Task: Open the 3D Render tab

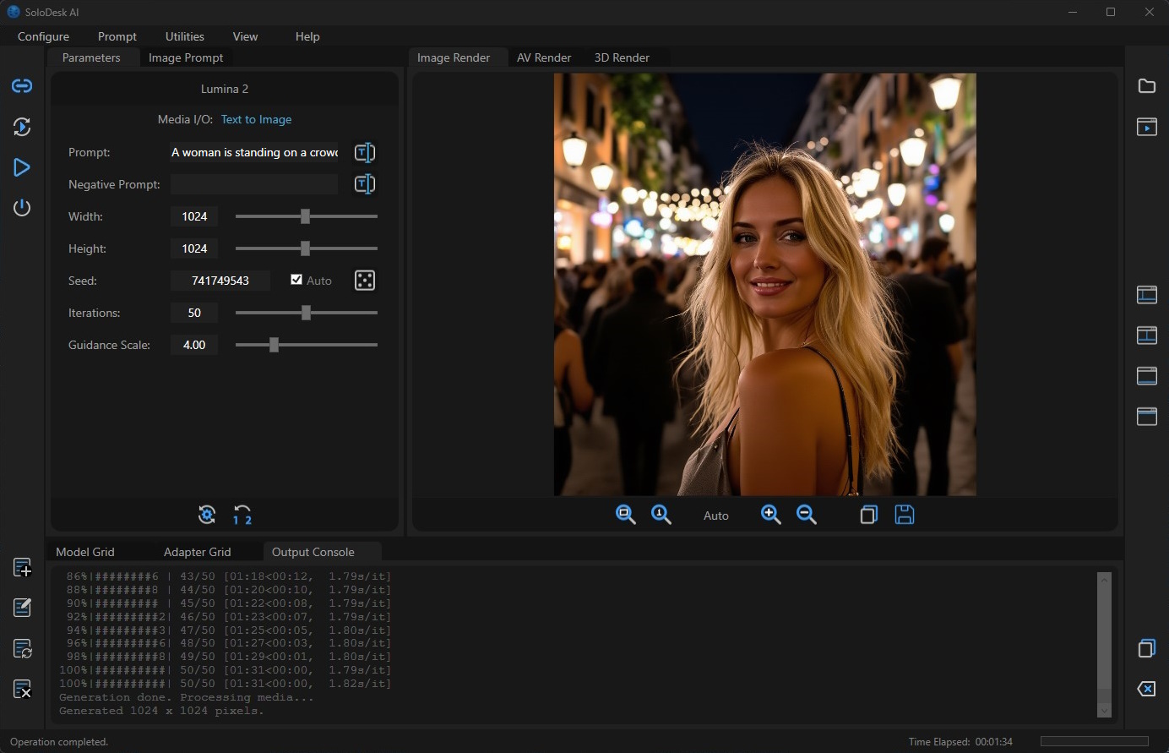Action: click(x=622, y=57)
